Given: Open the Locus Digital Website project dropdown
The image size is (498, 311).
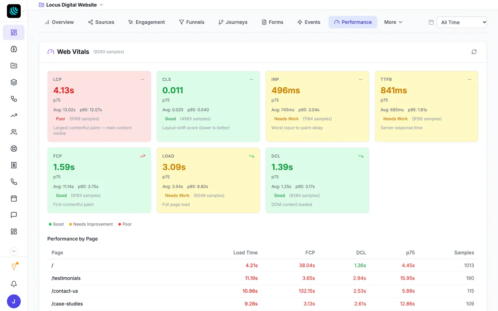Looking at the screenshot, I should (71, 5).
